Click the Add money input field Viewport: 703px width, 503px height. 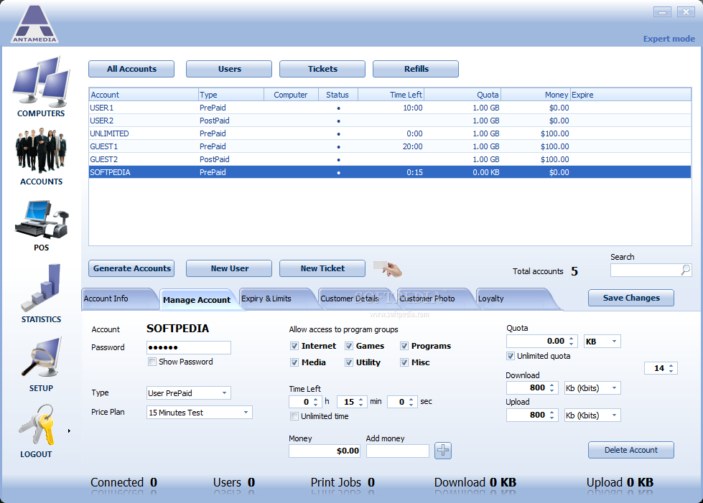(398, 451)
